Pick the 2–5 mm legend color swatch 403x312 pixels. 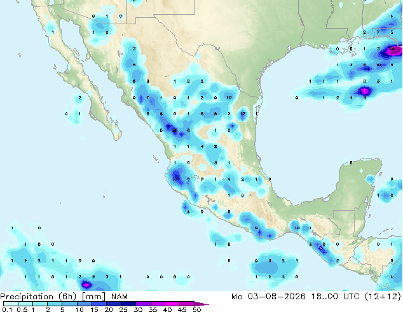pyautogui.click(x=55, y=304)
